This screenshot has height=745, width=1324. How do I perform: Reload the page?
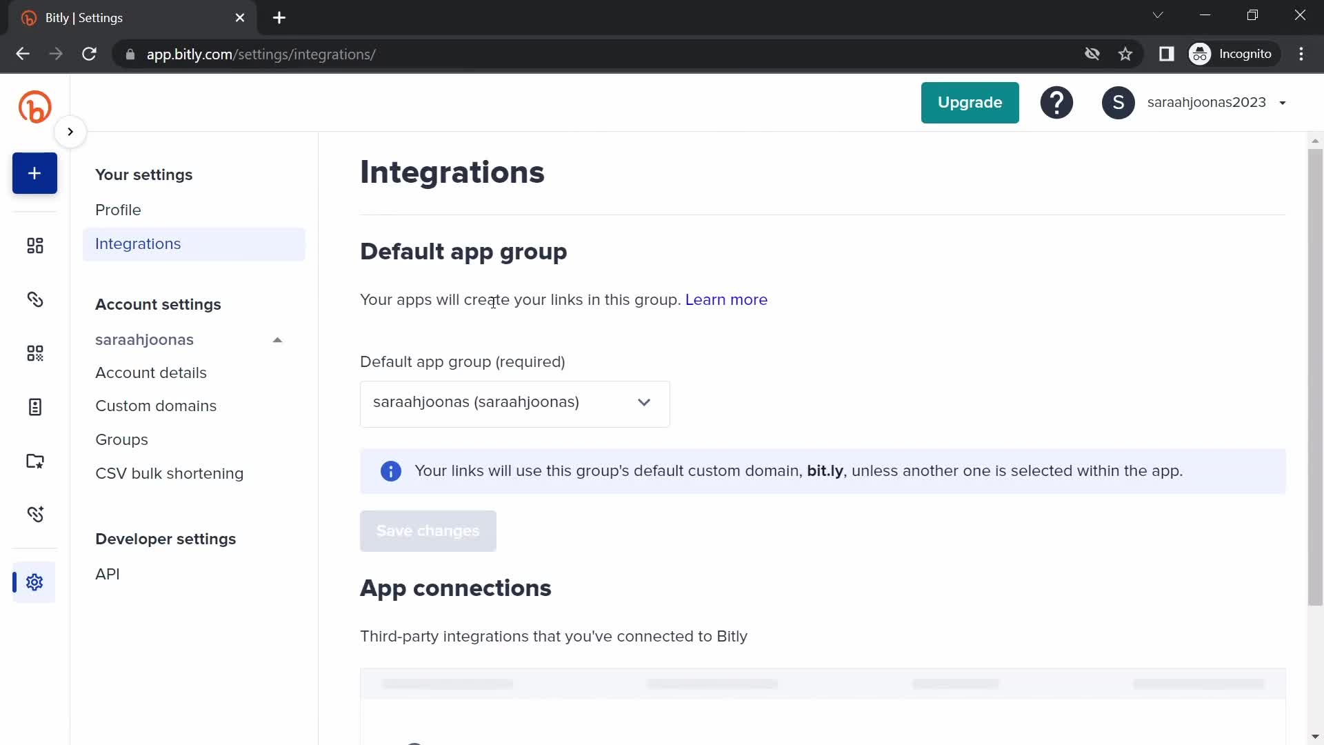tap(89, 54)
